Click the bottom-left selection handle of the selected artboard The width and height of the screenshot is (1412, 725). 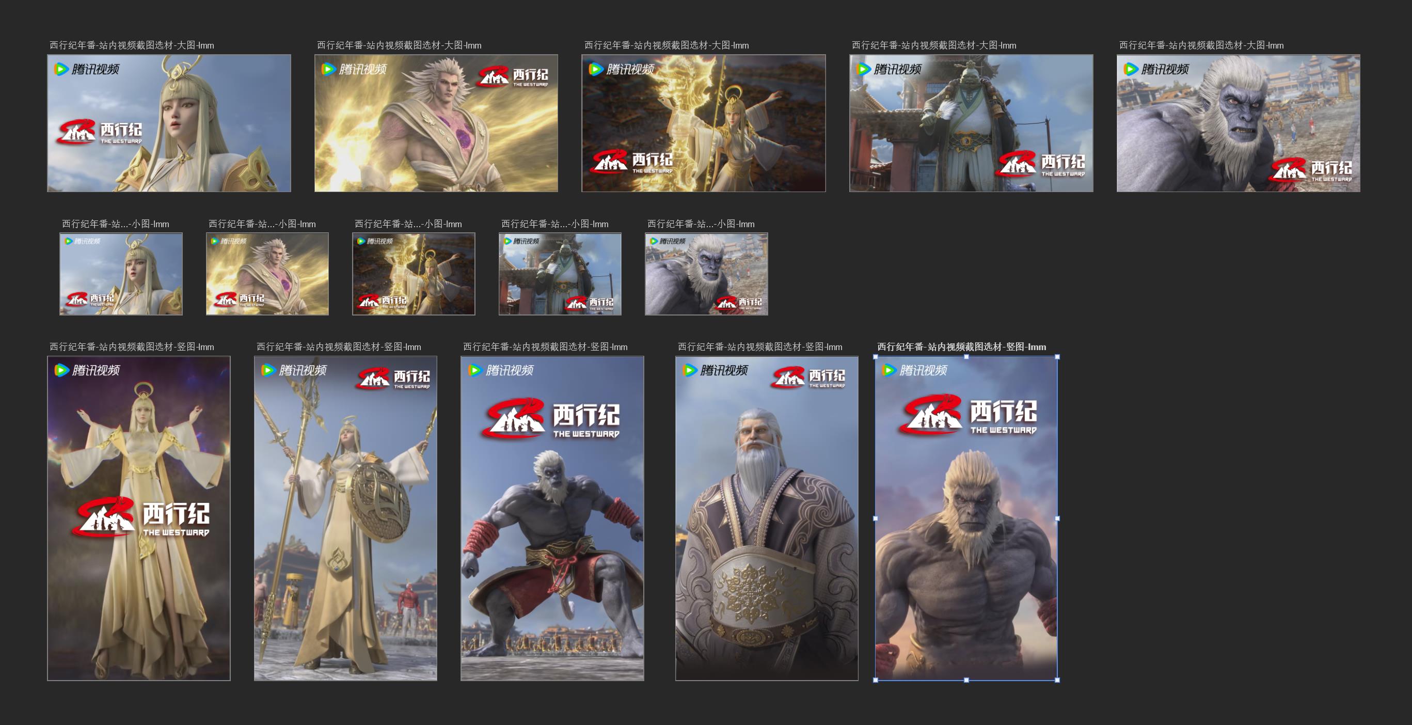(876, 680)
